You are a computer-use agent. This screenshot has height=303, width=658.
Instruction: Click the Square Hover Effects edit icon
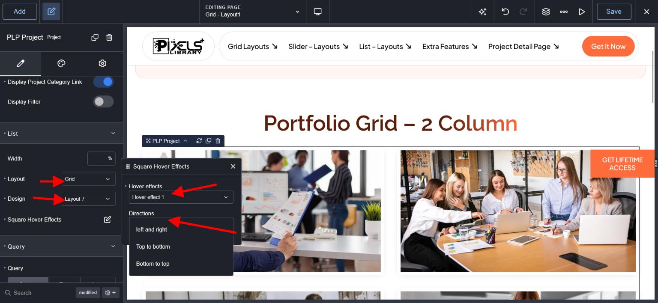pos(108,220)
